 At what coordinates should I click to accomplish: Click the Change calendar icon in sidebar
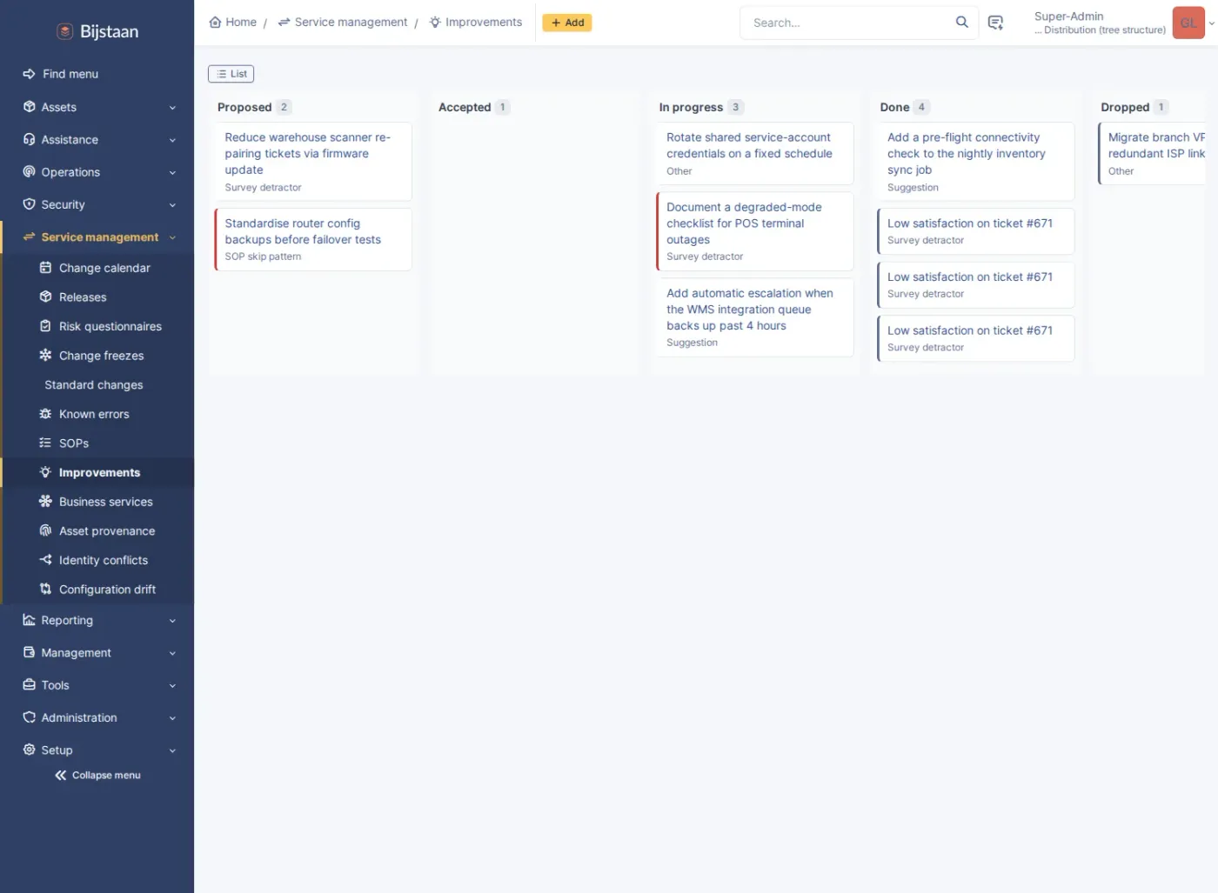click(46, 268)
